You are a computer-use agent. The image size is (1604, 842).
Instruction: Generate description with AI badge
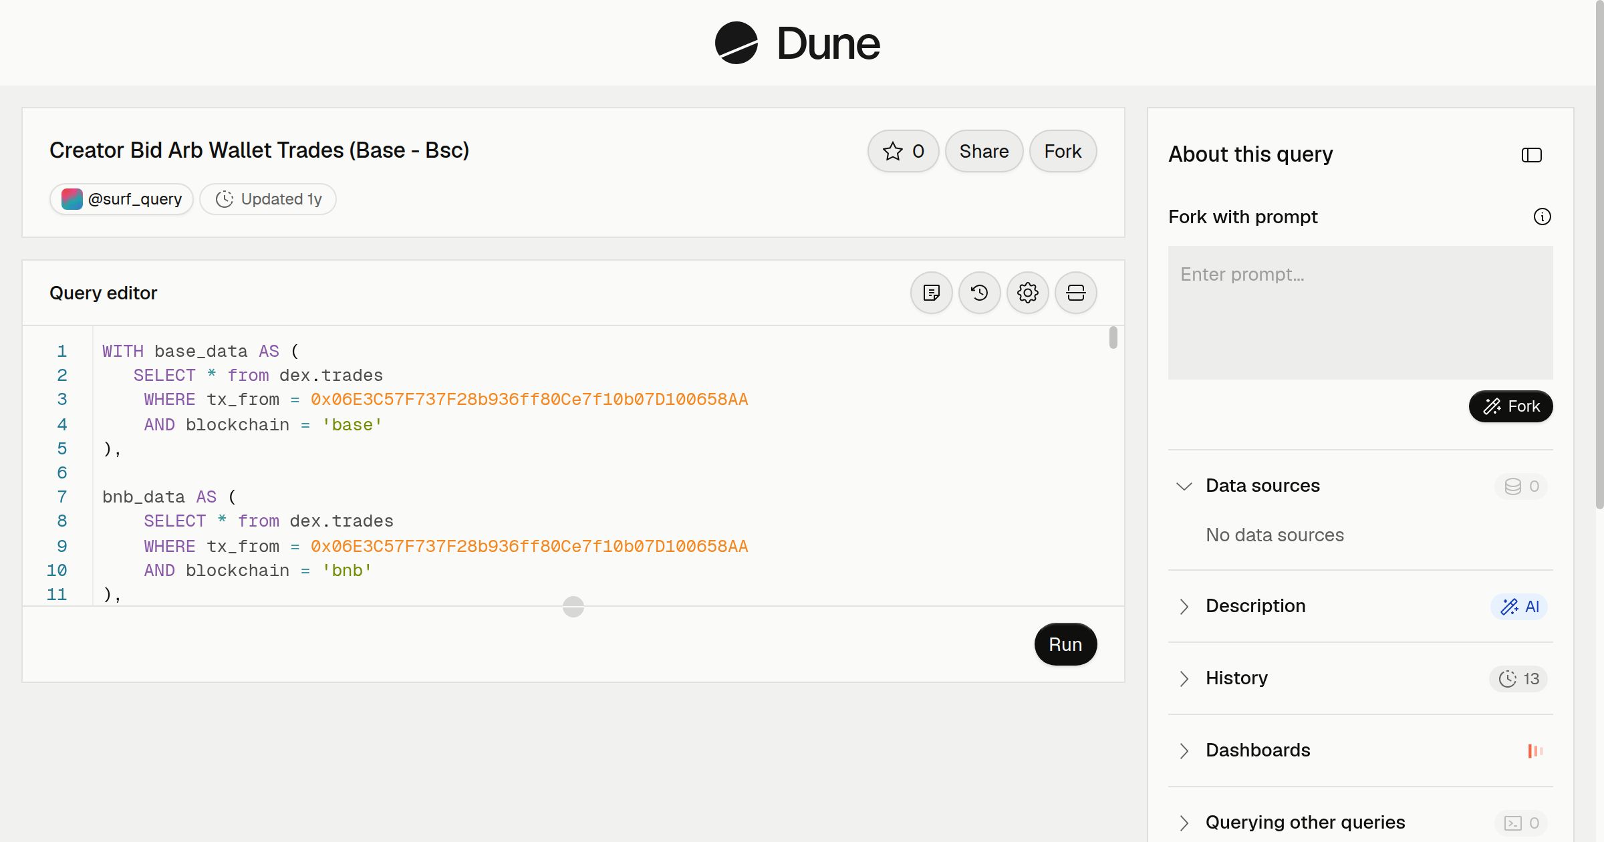[1520, 606]
